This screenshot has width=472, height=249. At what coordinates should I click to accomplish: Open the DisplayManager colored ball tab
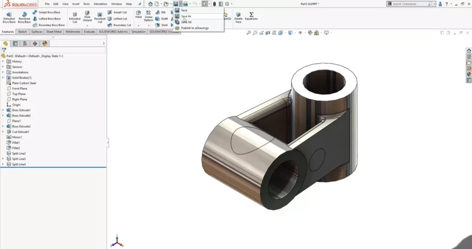(45, 44)
